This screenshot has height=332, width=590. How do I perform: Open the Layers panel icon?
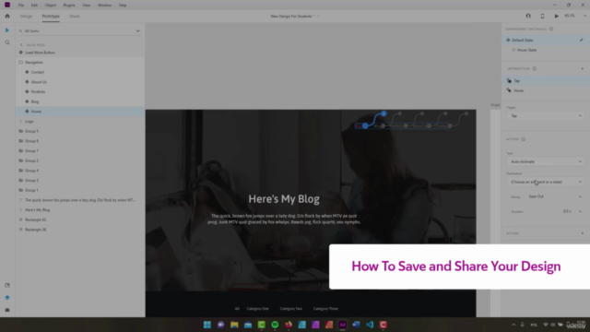coord(7,298)
